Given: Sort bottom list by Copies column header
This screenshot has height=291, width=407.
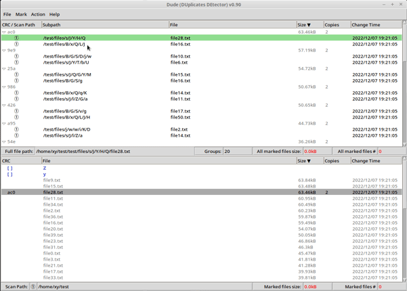Looking at the screenshot, I should (x=337, y=161).
